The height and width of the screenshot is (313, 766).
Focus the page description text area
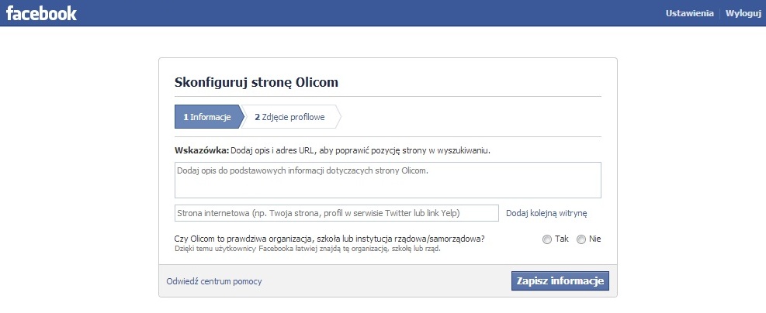point(388,180)
